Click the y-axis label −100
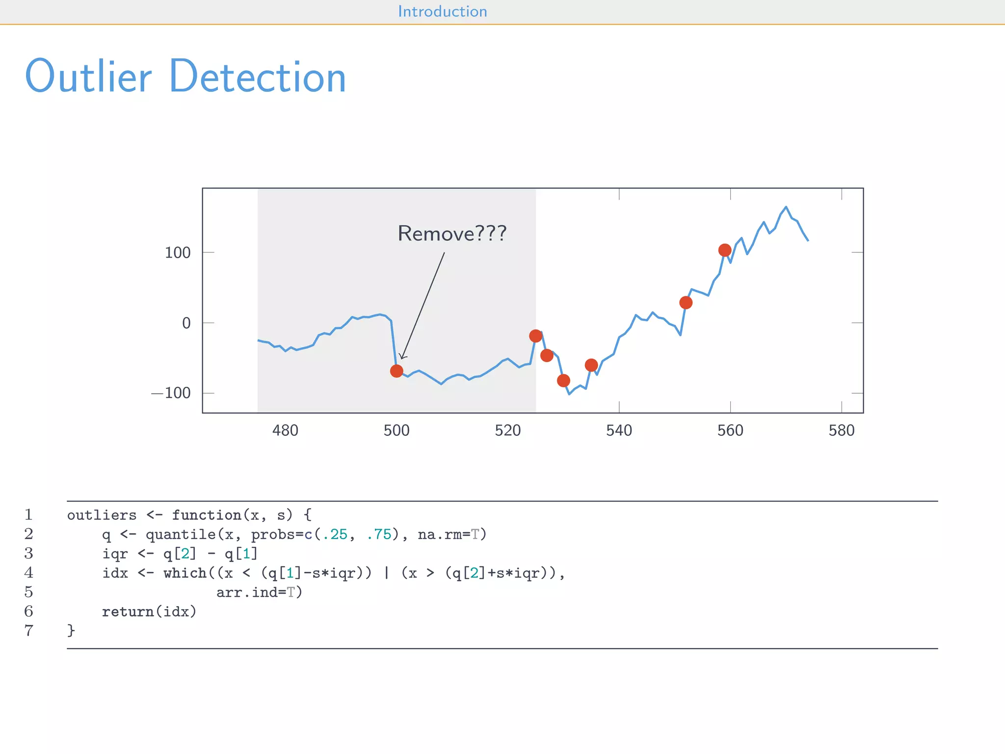This screenshot has width=1005, height=754. point(171,393)
